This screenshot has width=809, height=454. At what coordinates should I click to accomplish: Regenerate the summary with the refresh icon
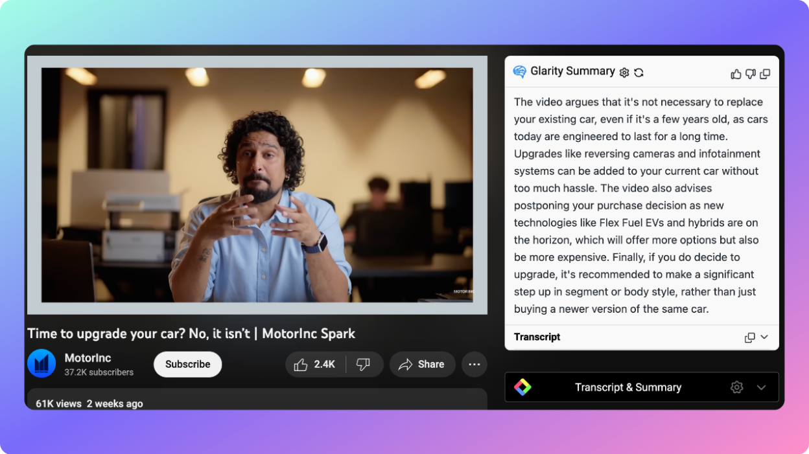pyautogui.click(x=639, y=73)
